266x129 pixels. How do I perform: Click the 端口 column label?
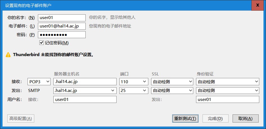point(124,74)
